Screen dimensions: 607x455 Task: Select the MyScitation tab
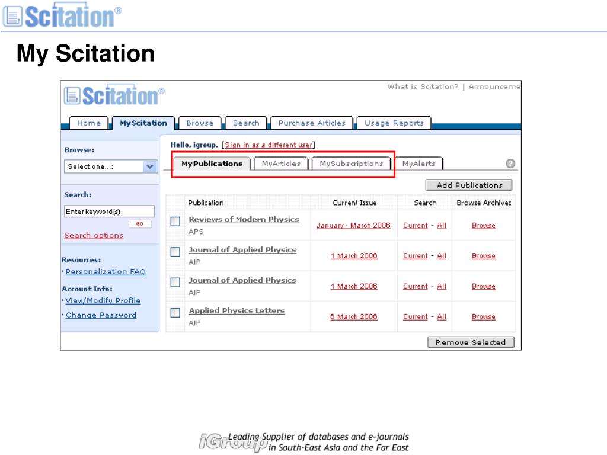(x=143, y=123)
